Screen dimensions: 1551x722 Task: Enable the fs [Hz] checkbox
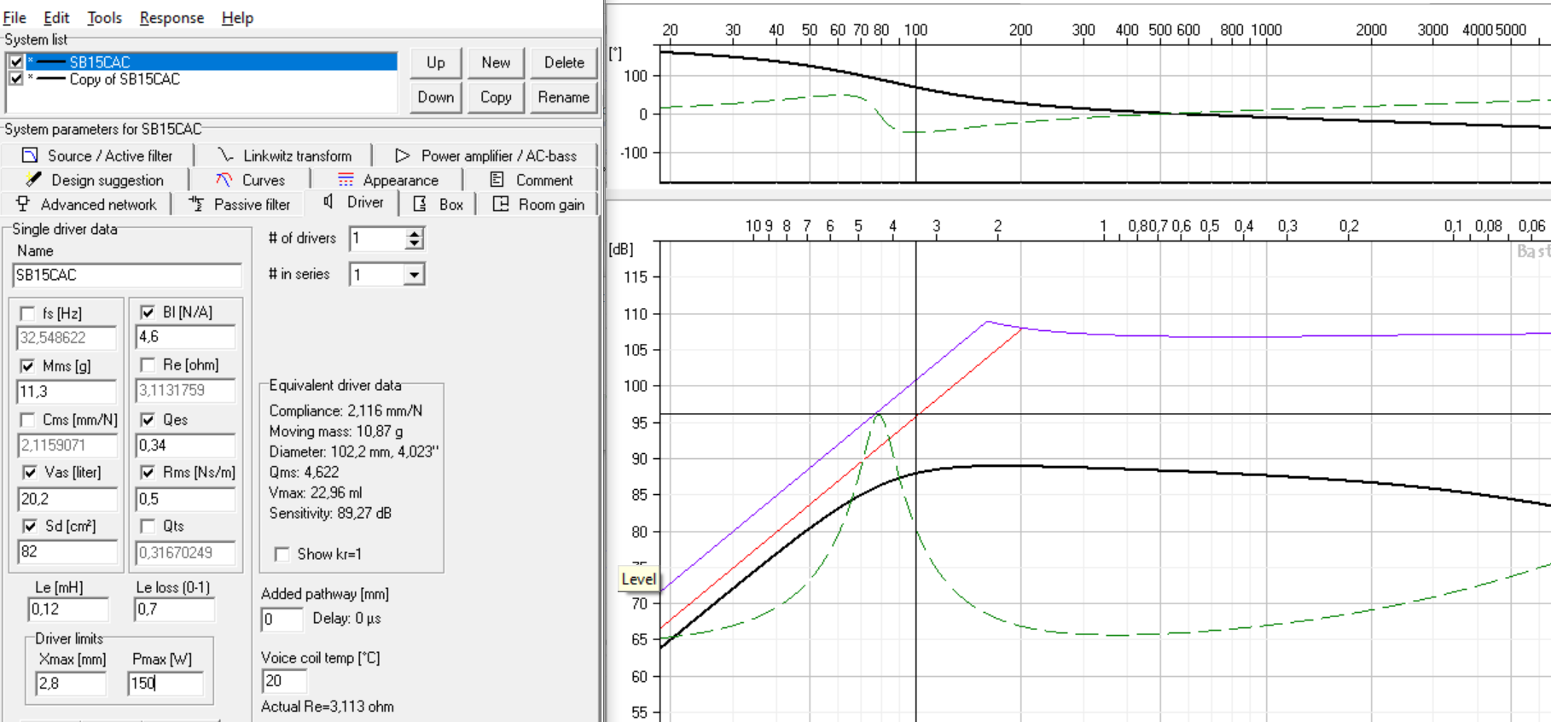[27, 313]
